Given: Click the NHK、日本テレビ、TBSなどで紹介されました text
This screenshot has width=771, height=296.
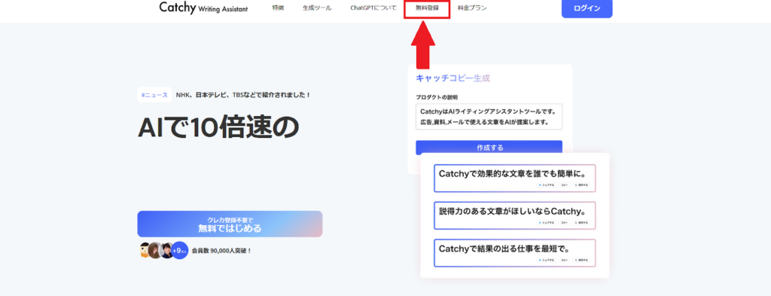Looking at the screenshot, I should (x=243, y=95).
